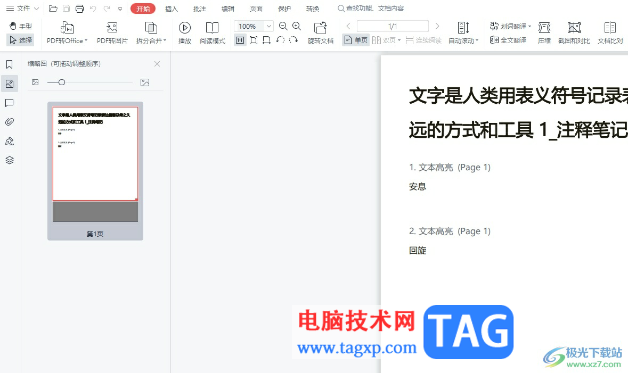Click 截图和对比 button
This screenshot has height=373, width=628.
[x=574, y=33]
